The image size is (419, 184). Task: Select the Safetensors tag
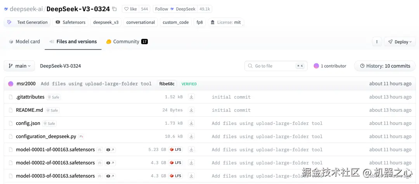pyautogui.click(x=70, y=22)
